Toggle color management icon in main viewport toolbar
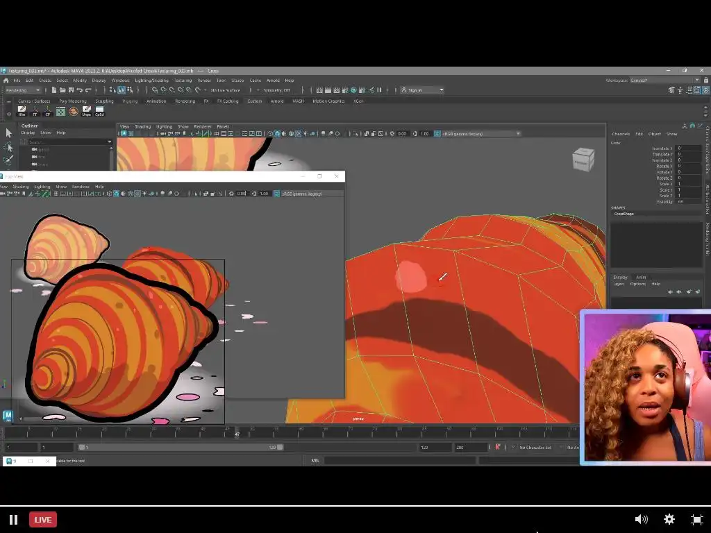 coord(437,134)
